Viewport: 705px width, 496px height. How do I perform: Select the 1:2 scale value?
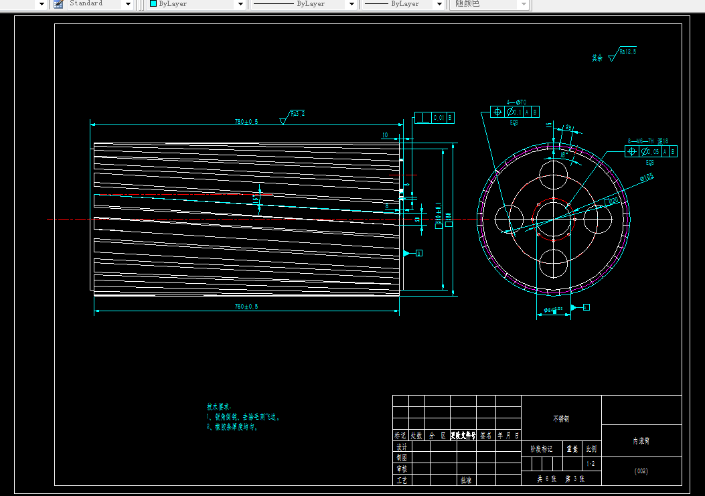pyautogui.click(x=591, y=464)
